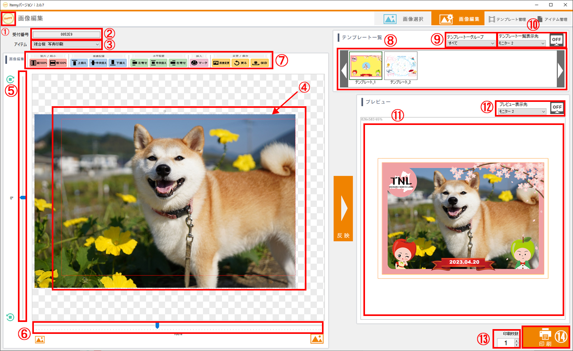Align image left with 左寄せ
Image resolution: width=573 pixels, height=351 pixels.
139,63
